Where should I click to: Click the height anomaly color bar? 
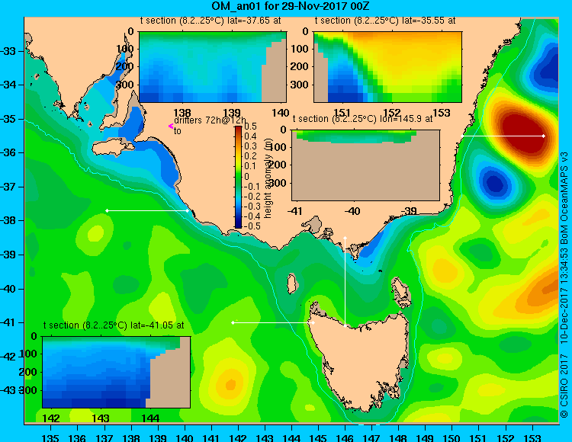238,177
